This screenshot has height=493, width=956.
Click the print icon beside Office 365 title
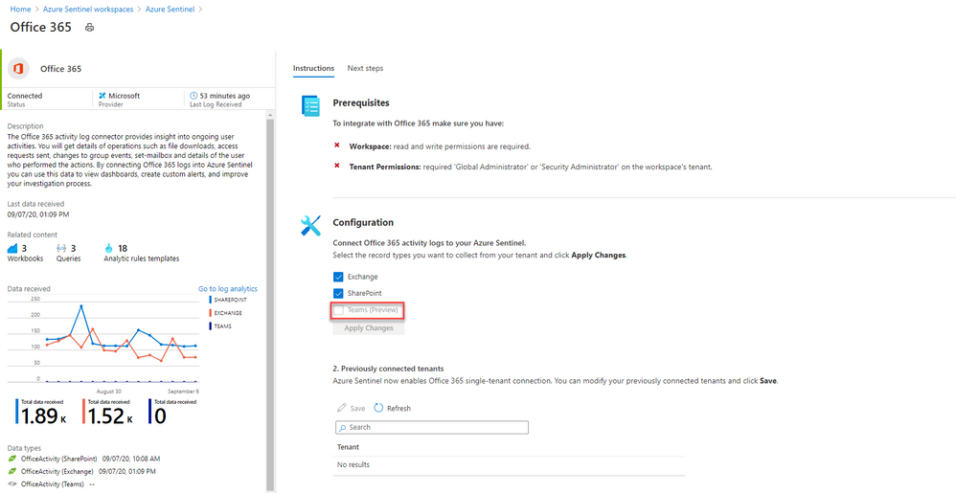point(90,28)
